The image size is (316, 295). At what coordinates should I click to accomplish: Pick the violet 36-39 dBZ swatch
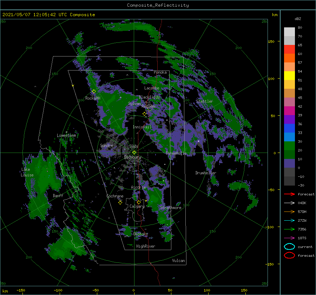click(x=289, y=119)
